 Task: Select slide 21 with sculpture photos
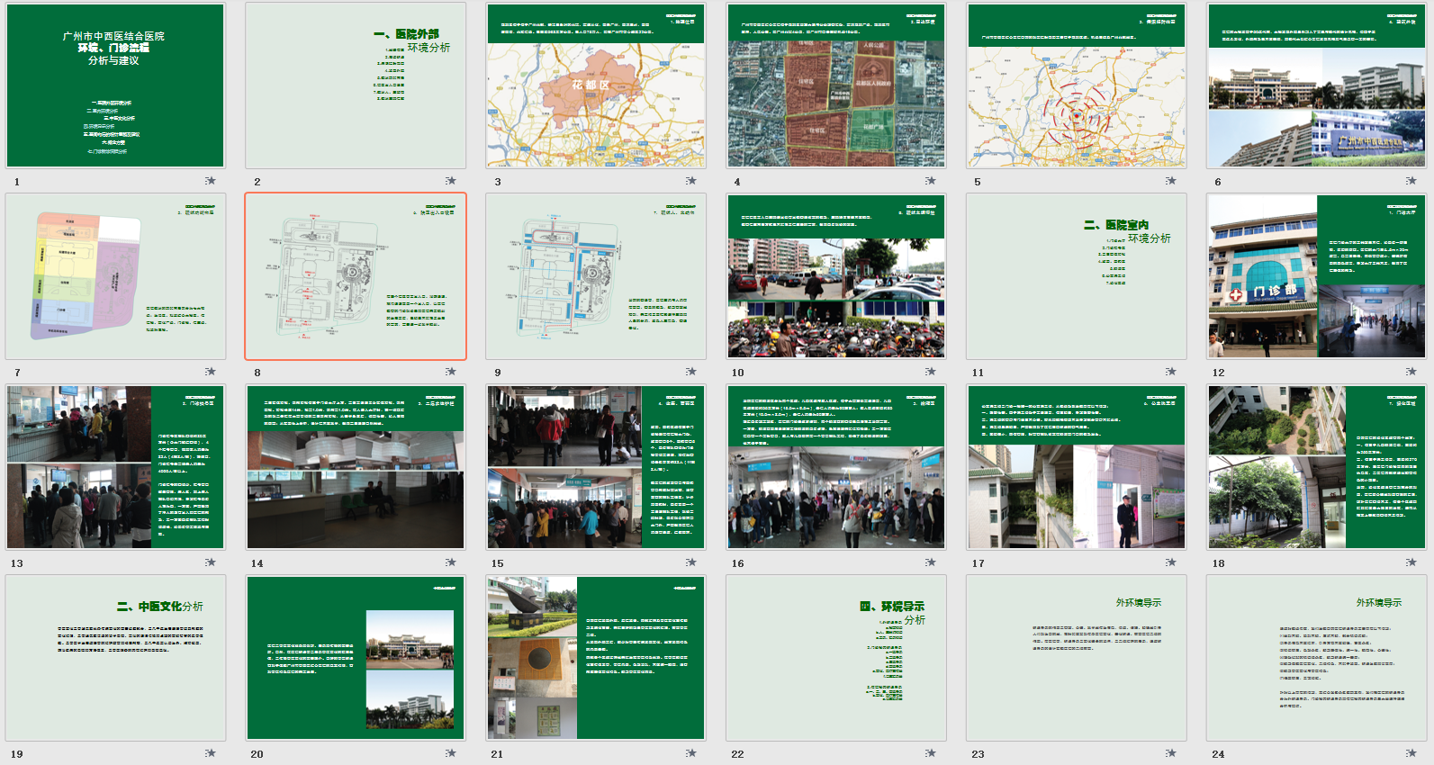tap(596, 658)
